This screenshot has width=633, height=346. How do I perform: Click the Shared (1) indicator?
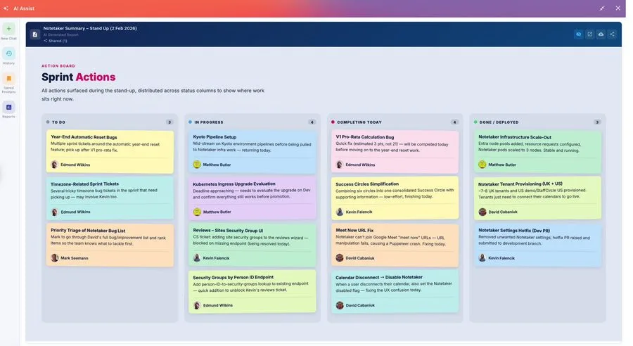56,41
